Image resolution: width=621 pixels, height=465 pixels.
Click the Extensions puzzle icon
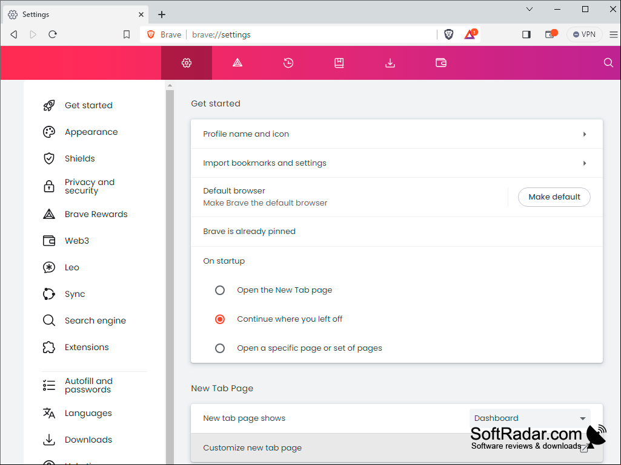[49, 347]
